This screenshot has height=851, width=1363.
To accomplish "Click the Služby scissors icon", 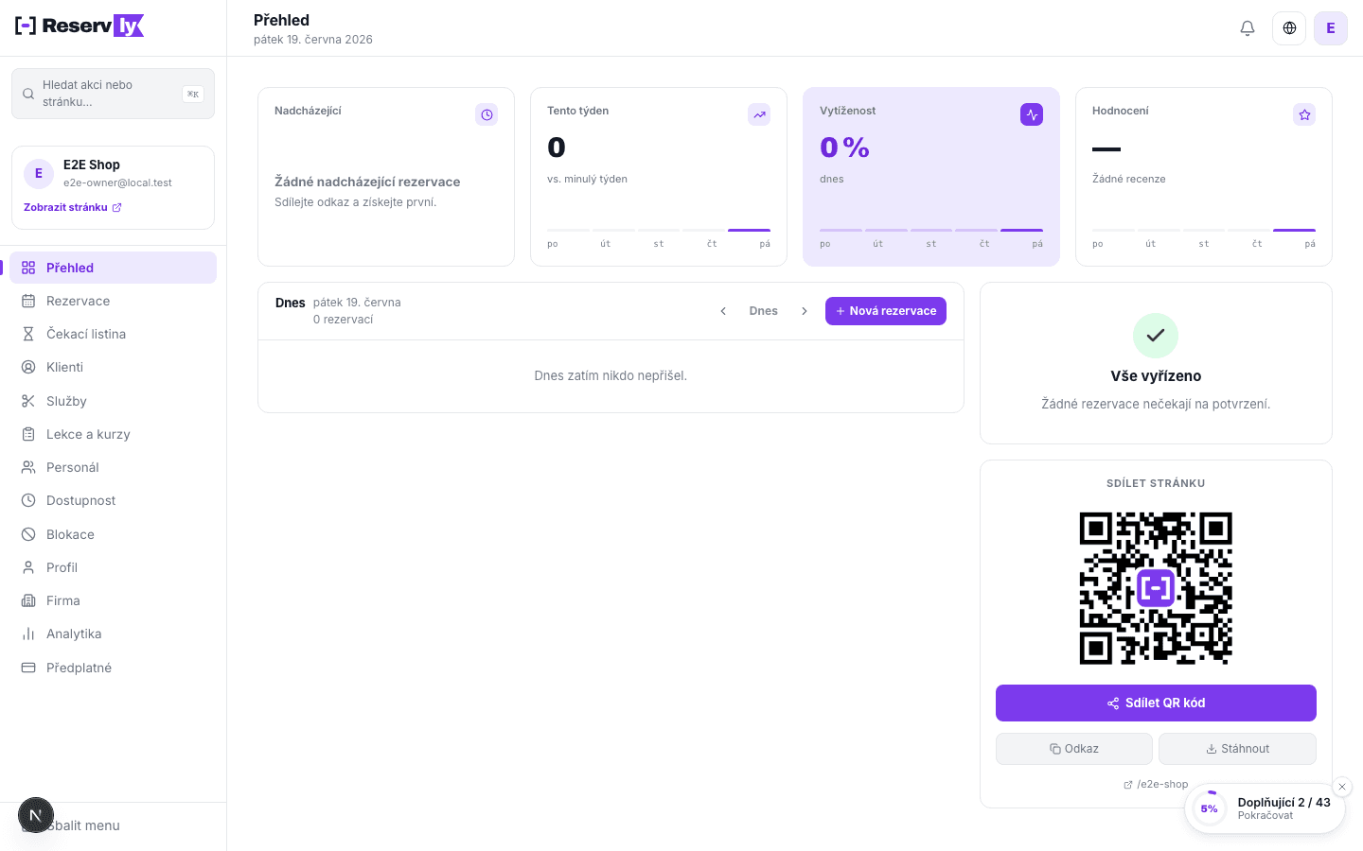I will point(28,401).
